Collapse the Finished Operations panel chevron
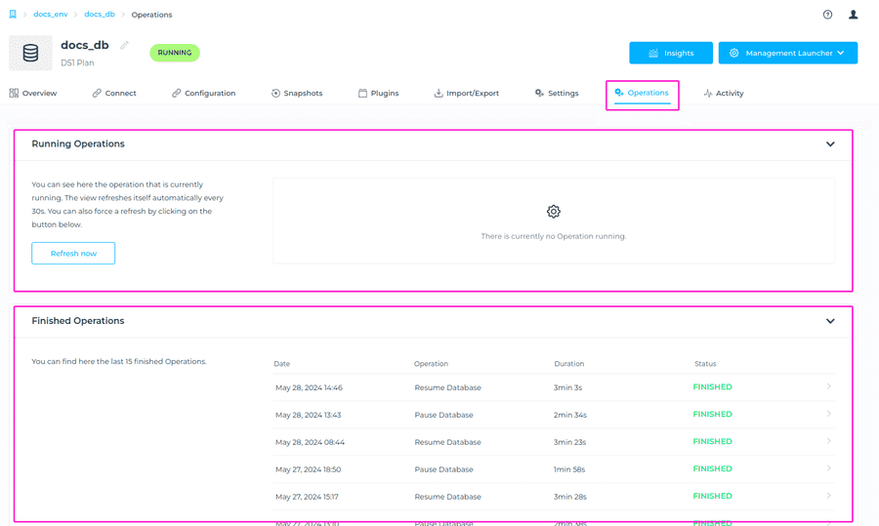 (830, 321)
